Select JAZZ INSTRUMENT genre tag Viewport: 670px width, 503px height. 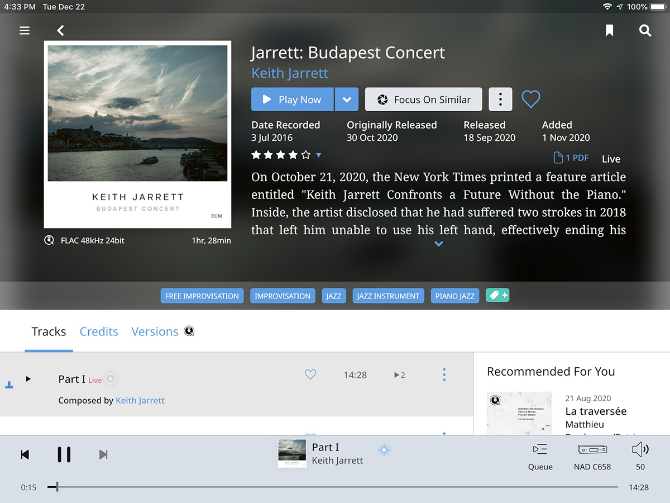tap(388, 296)
